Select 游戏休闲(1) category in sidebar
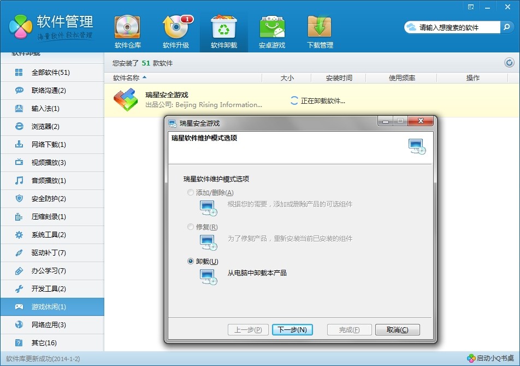 pyautogui.click(x=52, y=306)
